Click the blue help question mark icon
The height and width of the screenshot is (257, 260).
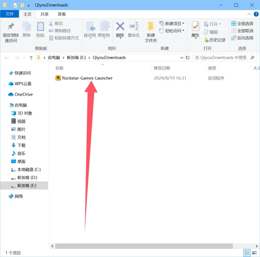click(256, 14)
